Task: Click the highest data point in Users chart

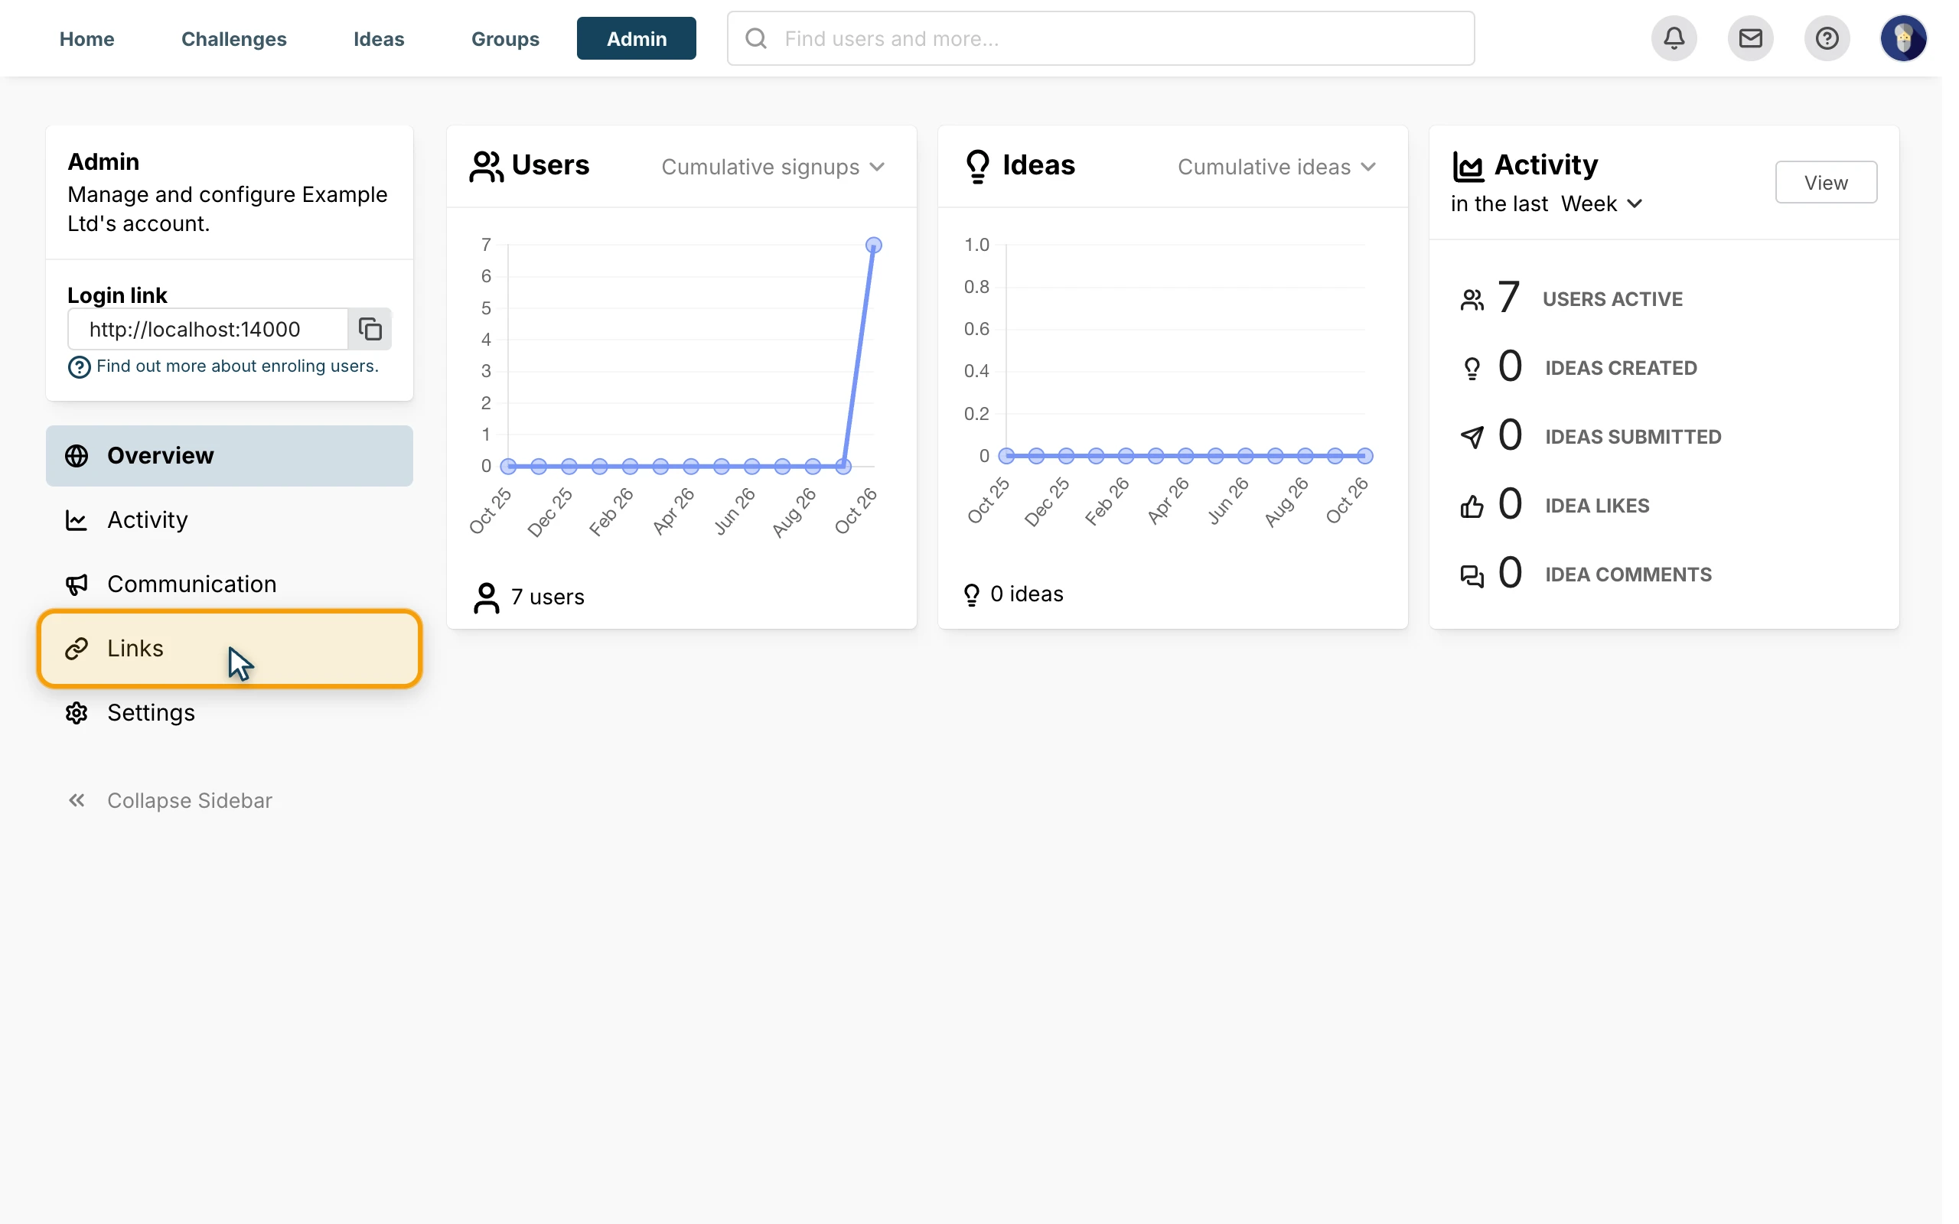Action: (x=873, y=245)
